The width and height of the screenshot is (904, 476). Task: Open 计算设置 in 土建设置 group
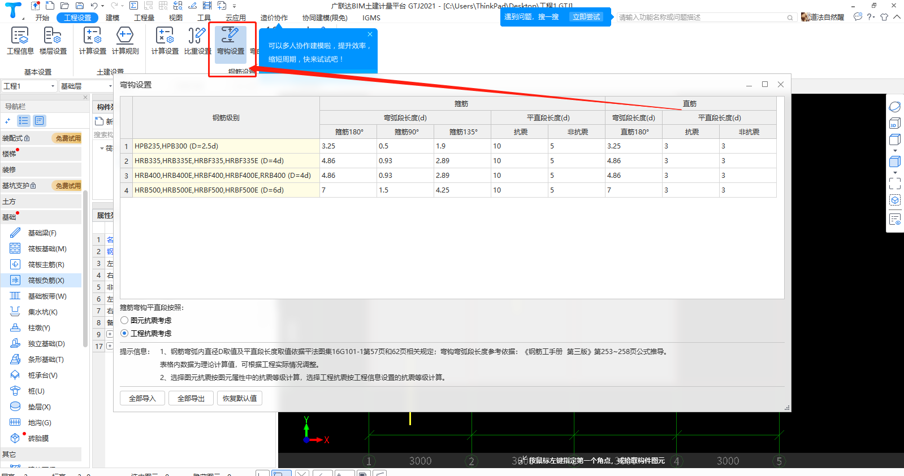pyautogui.click(x=92, y=41)
